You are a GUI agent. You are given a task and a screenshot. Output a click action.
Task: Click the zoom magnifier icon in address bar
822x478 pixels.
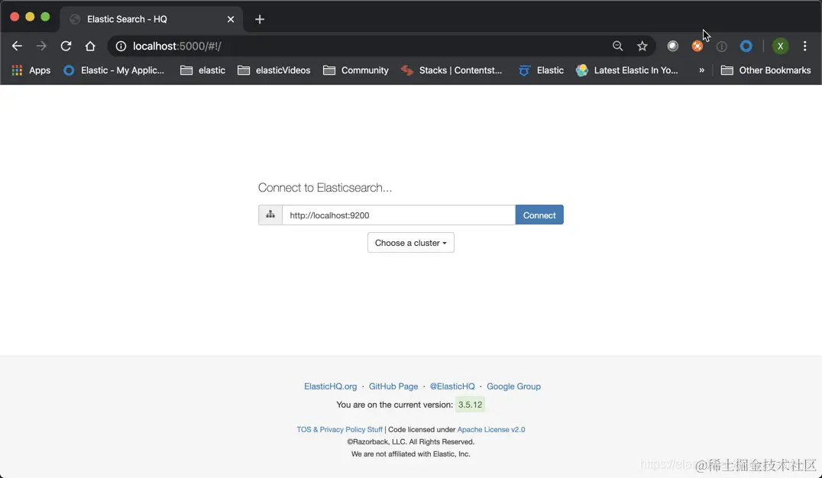(x=617, y=46)
